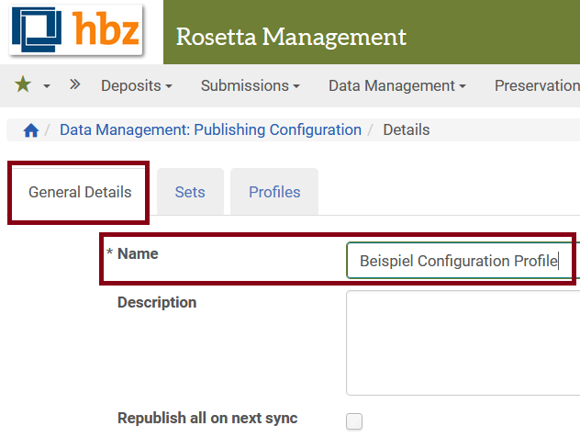580x437 pixels.
Task: Open the Deposits menu
Action: click(136, 85)
